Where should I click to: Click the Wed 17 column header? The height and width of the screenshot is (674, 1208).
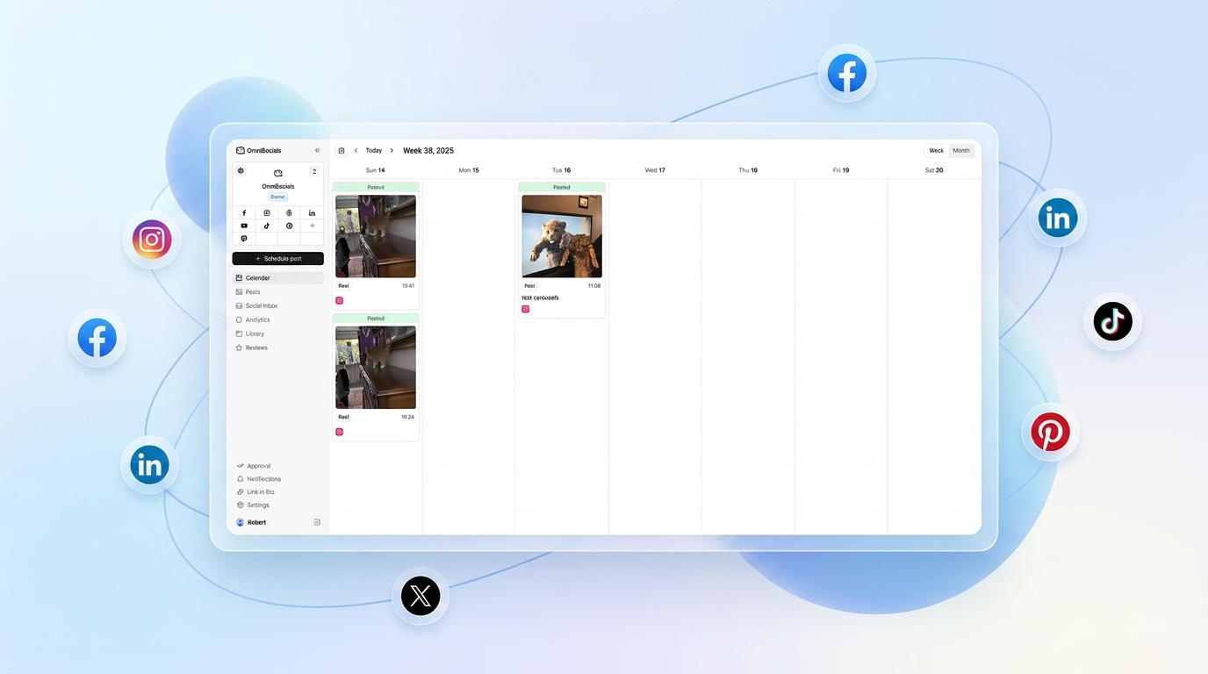pos(655,170)
